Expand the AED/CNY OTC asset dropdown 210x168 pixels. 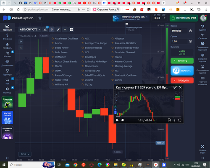click(x=30, y=29)
